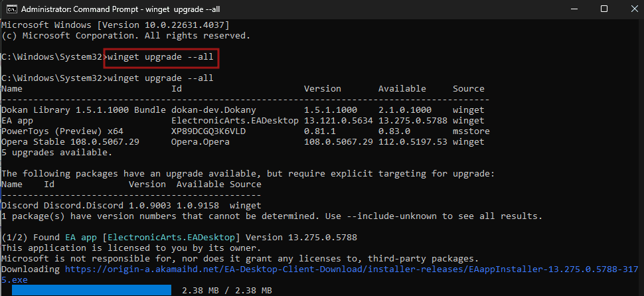Screen dimensions: 644x296
Task: Click the 'XP89DCGQ3K6VLD' package id
Action: point(208,131)
